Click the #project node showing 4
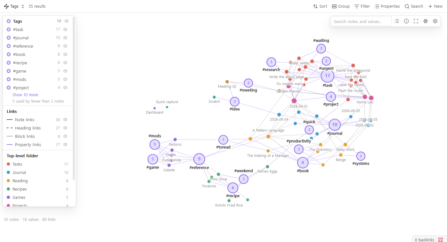The width and height of the screenshot is (447, 242). (331, 97)
